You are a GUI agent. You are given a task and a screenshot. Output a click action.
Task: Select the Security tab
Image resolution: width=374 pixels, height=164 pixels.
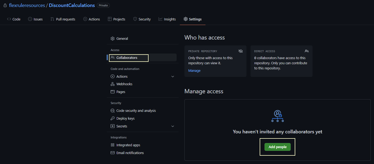(x=142, y=19)
